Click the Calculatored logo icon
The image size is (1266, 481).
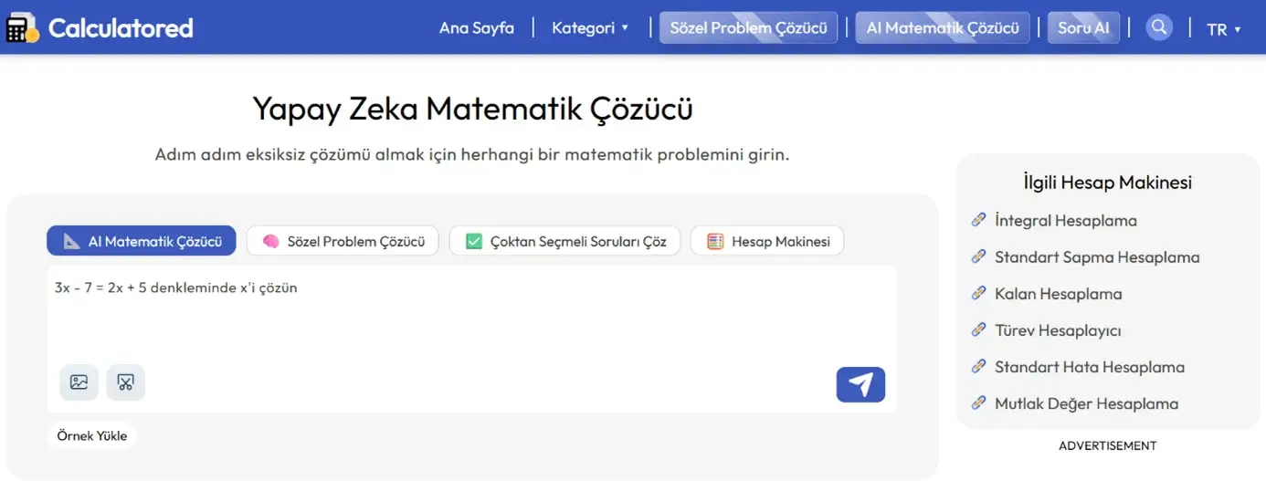(22, 27)
